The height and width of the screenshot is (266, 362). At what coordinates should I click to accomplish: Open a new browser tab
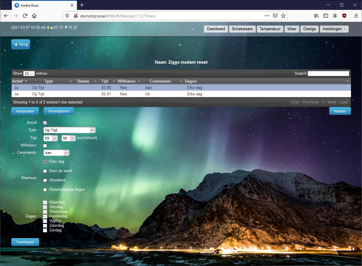(x=82, y=5)
